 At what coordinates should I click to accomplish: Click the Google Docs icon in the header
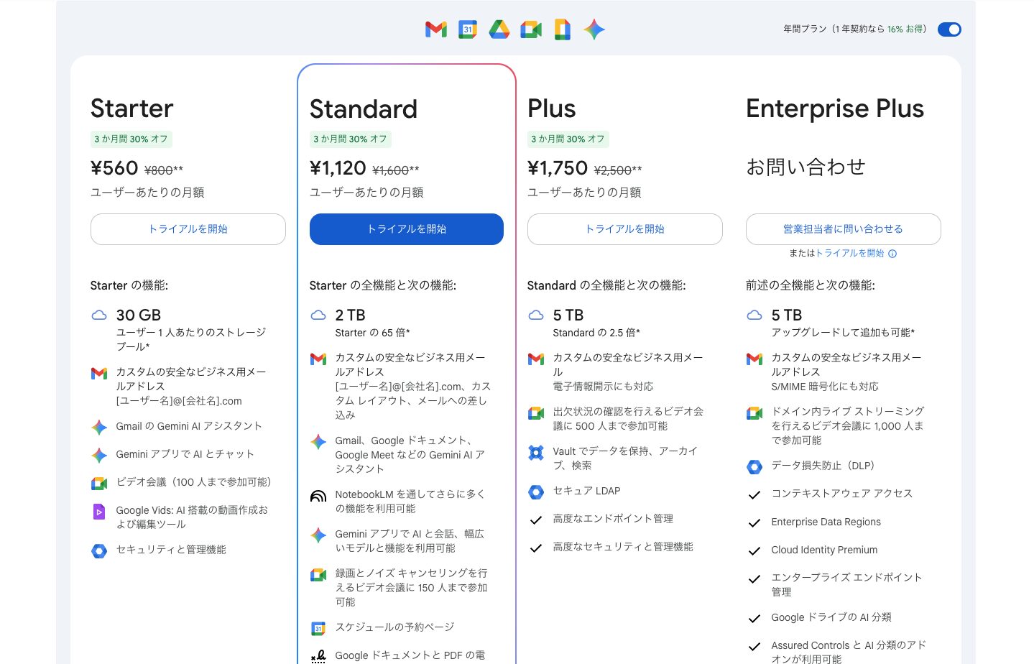click(562, 29)
